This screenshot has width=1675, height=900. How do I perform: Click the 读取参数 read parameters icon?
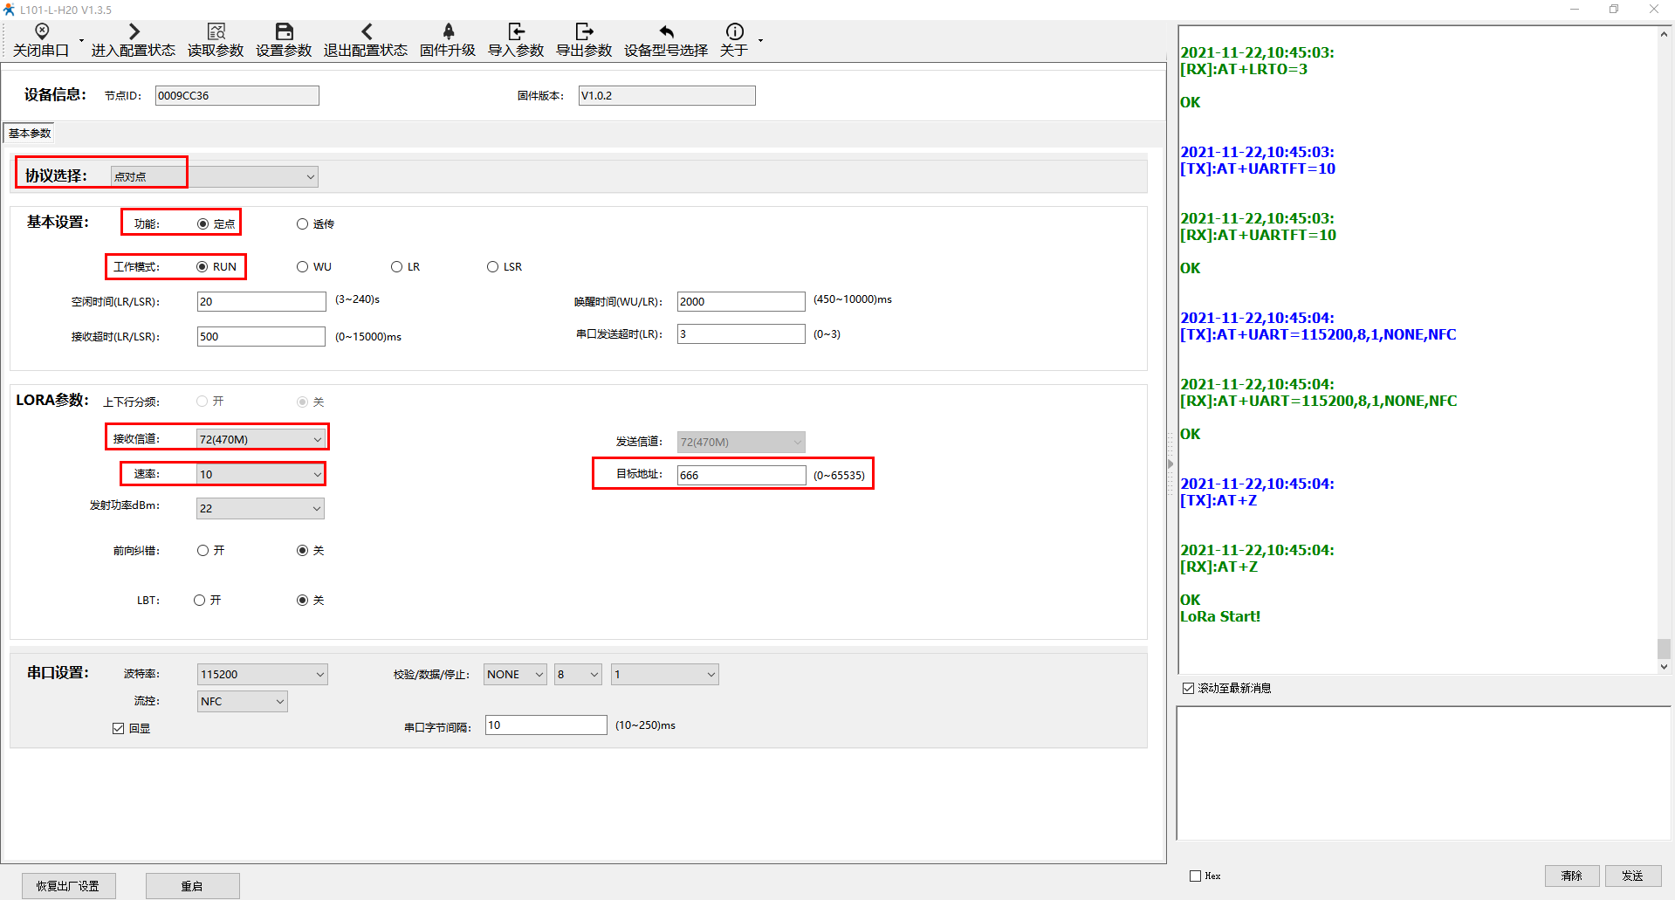(x=216, y=32)
